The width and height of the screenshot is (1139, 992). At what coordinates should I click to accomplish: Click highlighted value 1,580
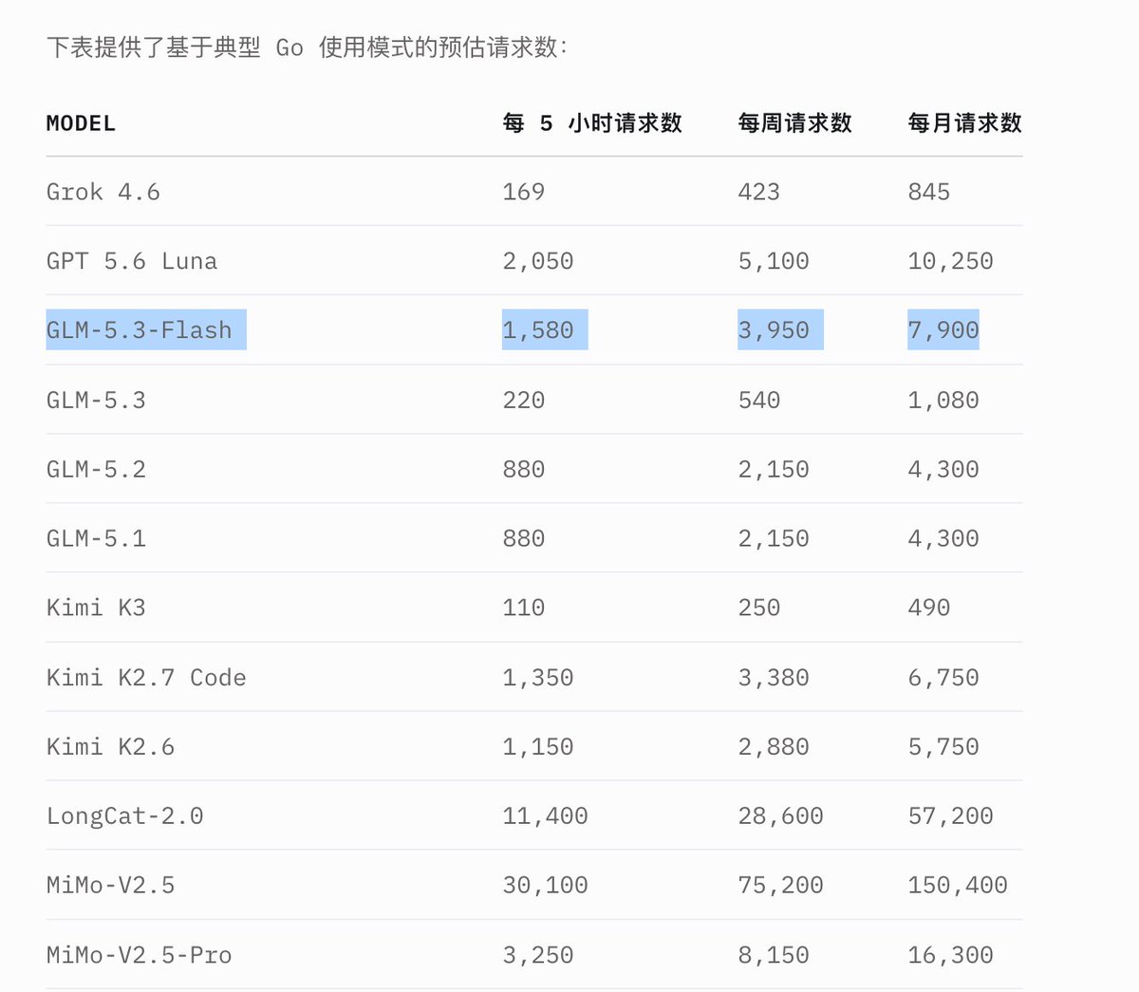[x=537, y=330]
